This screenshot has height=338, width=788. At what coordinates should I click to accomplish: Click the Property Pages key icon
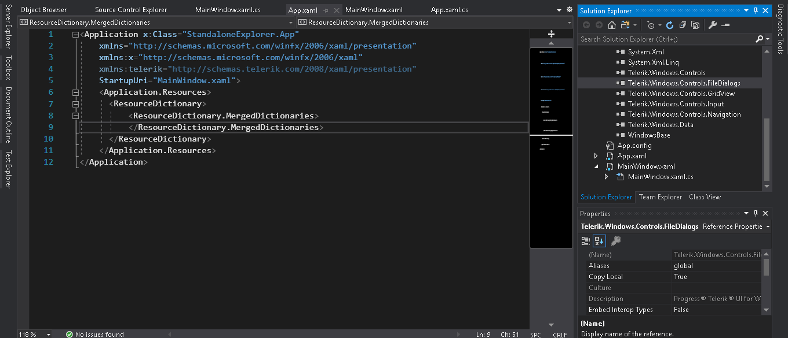tap(616, 240)
